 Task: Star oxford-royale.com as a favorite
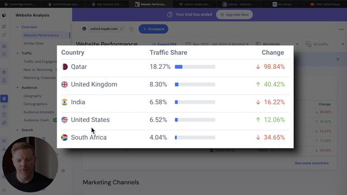click(x=131, y=29)
